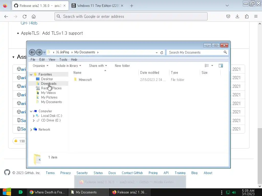Viewport: 262px width, 196px height.
Task: Open the File menu in Explorer
Action: point(33,59)
